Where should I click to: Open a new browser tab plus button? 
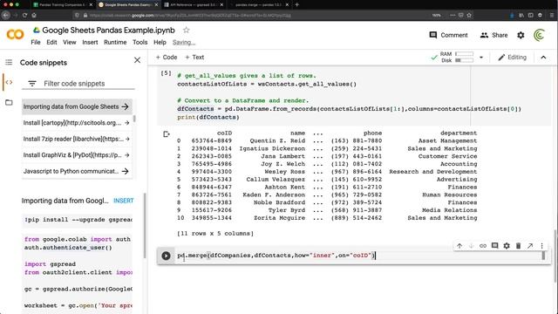point(297,4)
